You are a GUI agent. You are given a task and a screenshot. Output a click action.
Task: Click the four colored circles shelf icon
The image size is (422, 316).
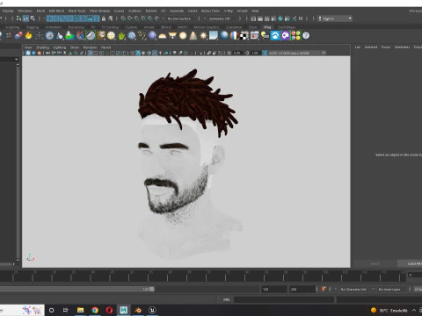pos(295,36)
